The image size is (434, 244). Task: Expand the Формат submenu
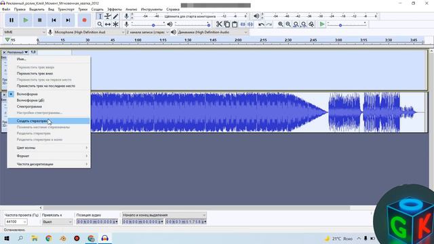pos(49,156)
